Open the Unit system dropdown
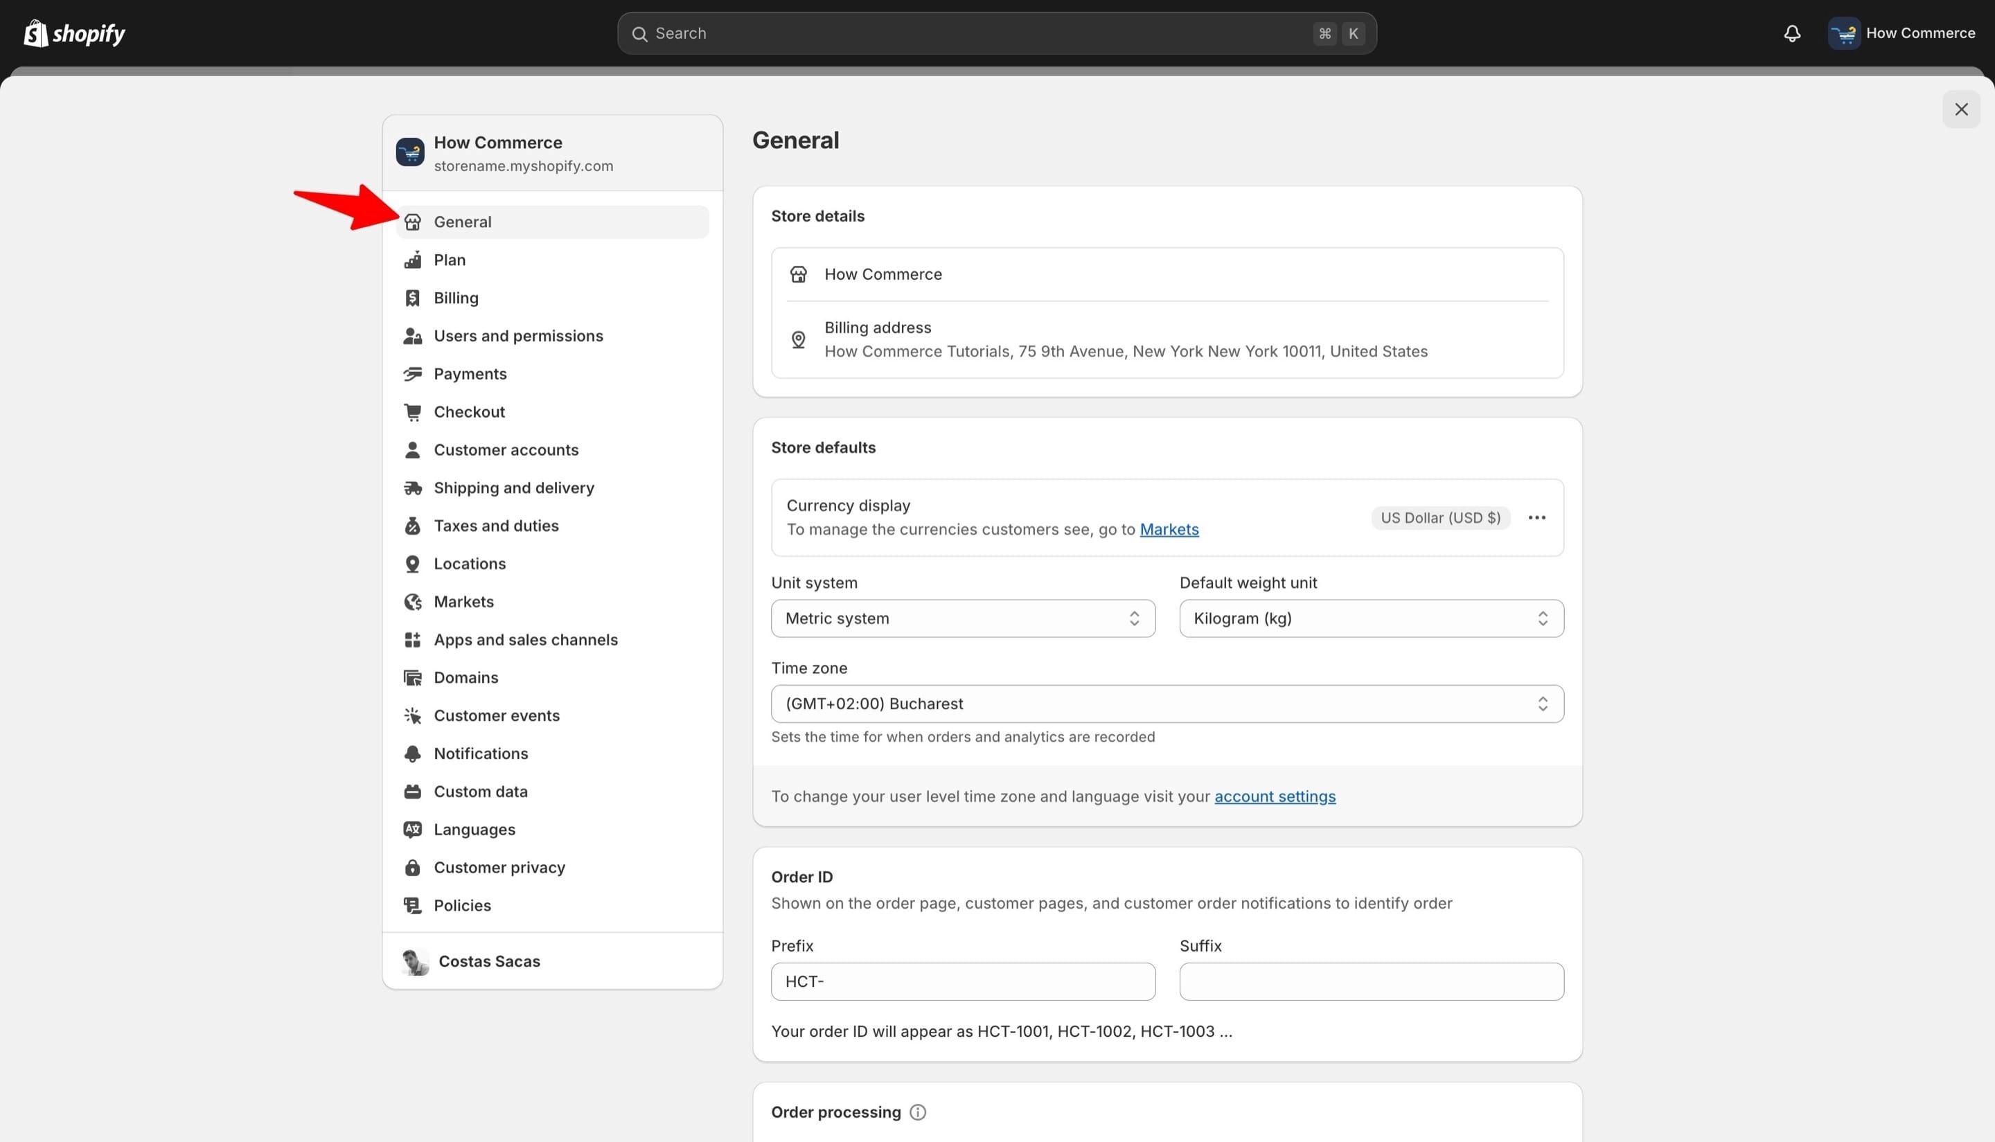 [963, 619]
